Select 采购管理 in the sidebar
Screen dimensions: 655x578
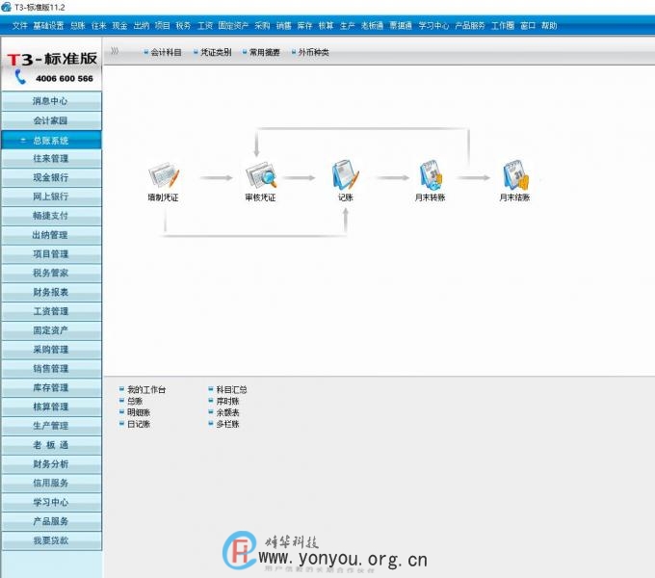click(x=51, y=350)
